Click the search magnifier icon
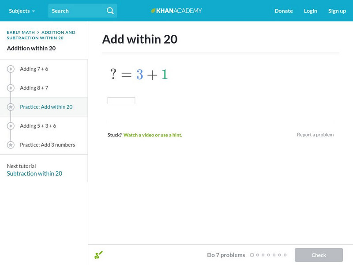The height and width of the screenshot is (265, 353). [x=110, y=11]
